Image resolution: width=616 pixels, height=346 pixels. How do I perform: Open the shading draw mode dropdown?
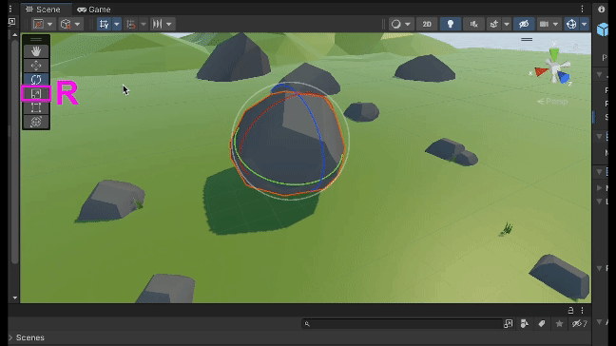(400, 24)
